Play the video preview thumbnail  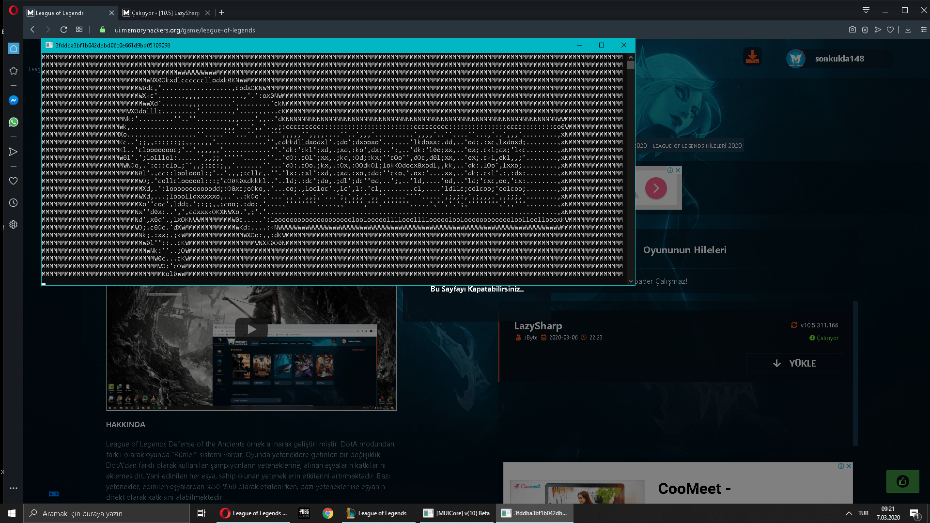[251, 329]
